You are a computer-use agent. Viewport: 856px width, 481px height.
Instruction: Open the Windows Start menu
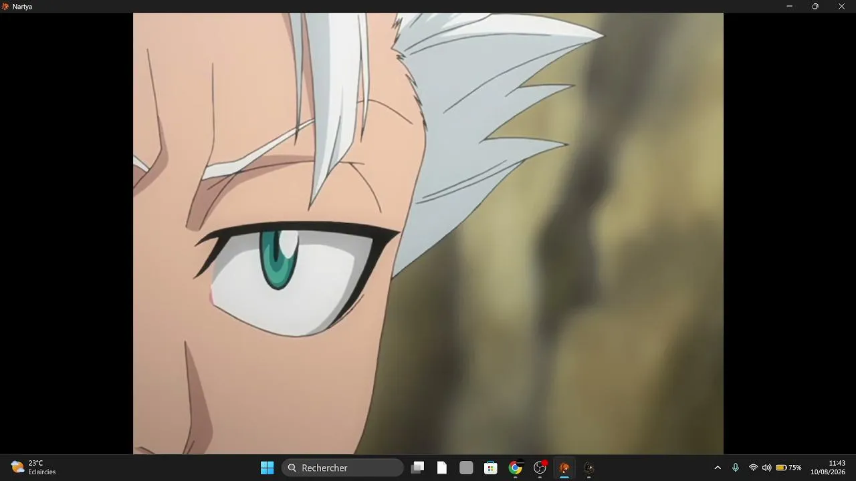click(x=267, y=468)
